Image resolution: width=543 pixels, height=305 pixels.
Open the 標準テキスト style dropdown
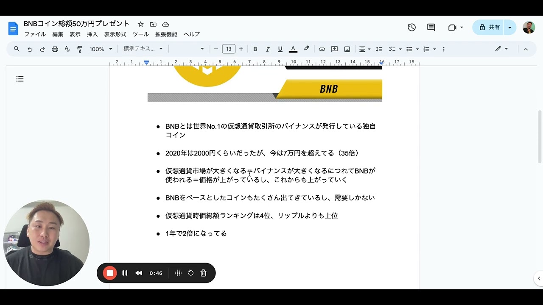tap(143, 49)
